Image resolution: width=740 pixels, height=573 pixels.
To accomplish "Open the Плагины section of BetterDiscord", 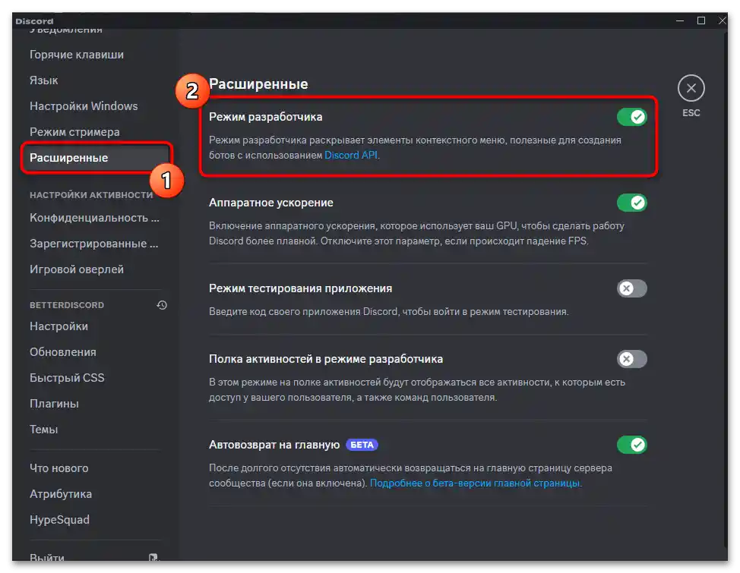I will coord(52,403).
